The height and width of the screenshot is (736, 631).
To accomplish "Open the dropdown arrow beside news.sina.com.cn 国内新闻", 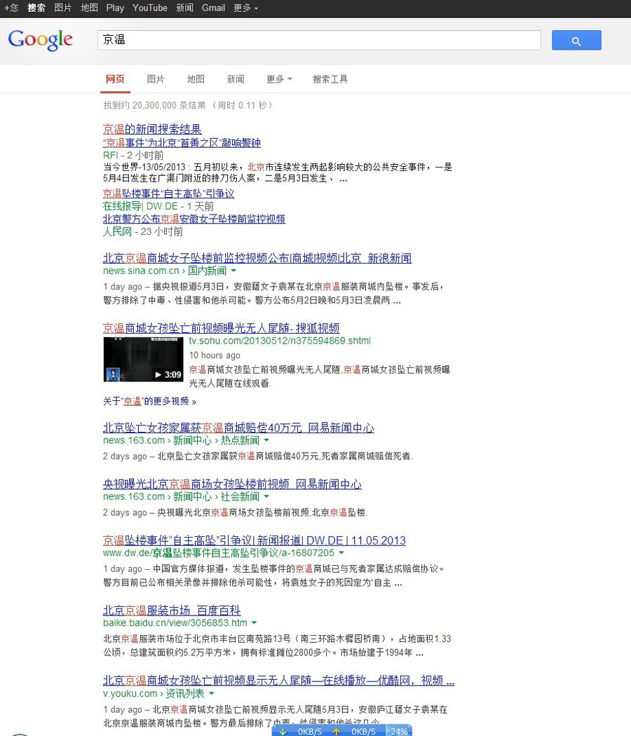I will pyautogui.click(x=233, y=271).
